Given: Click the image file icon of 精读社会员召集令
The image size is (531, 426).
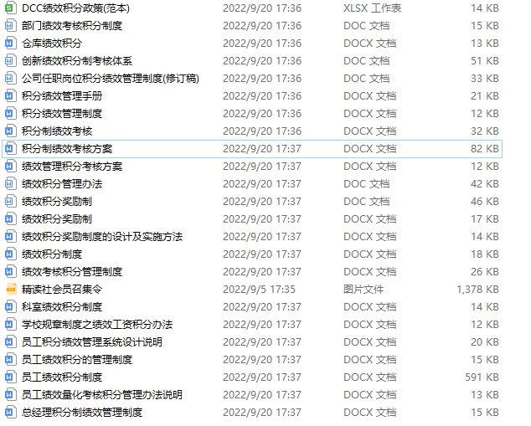Looking at the screenshot, I should coord(11,290).
